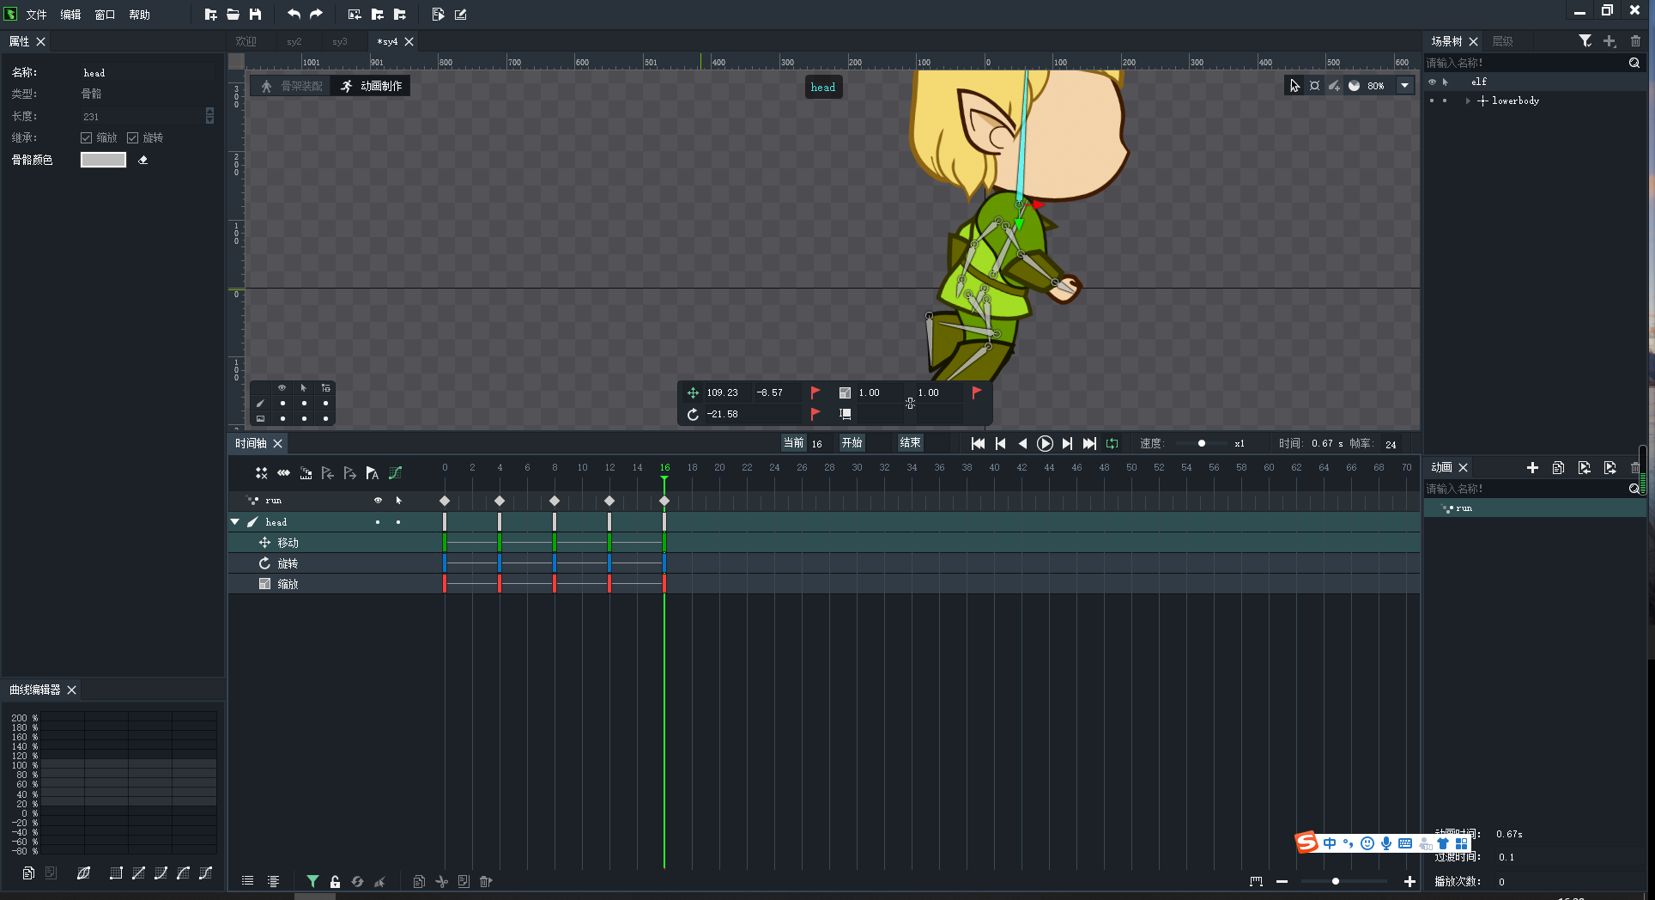Click the bone color eraser icon
This screenshot has height=900, width=1655.
[x=143, y=160]
